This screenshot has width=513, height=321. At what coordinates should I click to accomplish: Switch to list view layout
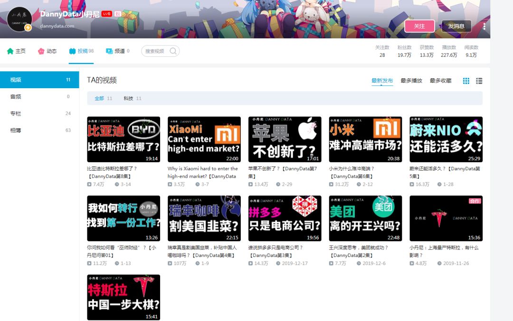[479, 81]
